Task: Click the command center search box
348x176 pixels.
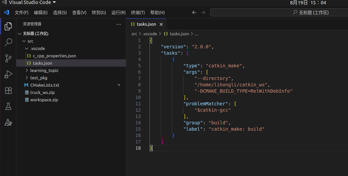Action: (x=279, y=12)
